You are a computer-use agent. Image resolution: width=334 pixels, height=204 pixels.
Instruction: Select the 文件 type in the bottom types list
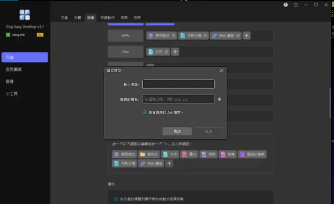pyautogui.click(x=170, y=154)
